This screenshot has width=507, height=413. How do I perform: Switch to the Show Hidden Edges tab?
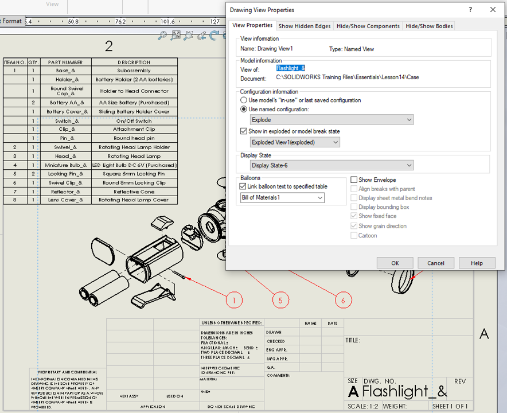[x=304, y=26]
